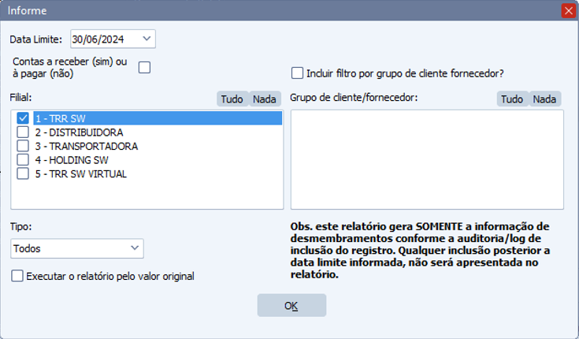Click inside the empty Grupo de cliente/fornecedor list
Viewport: 579px width, 339px height.
point(427,159)
